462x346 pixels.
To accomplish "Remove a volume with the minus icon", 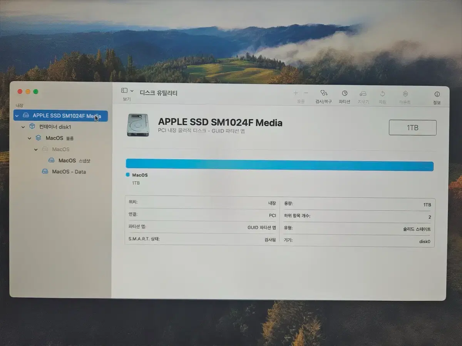I will (306, 93).
